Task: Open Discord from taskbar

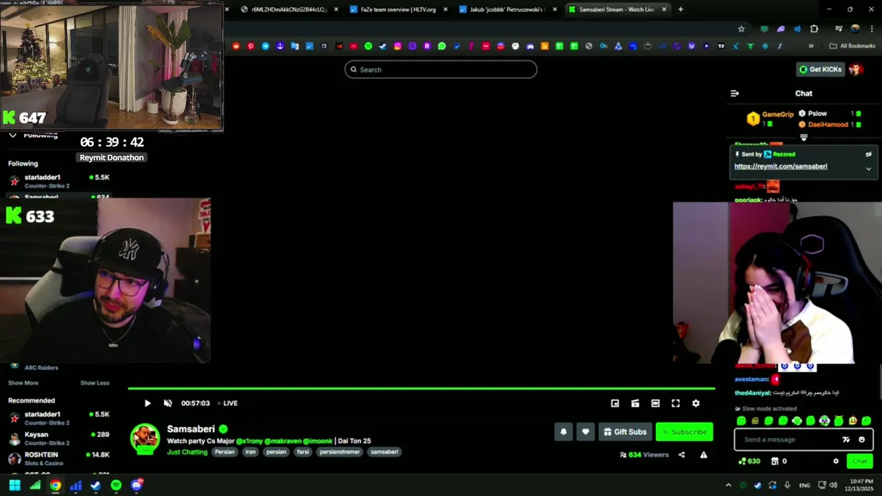Action: [136, 485]
